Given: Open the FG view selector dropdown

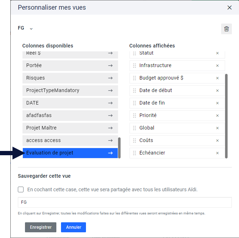Looking at the screenshot, I should 25,28.
